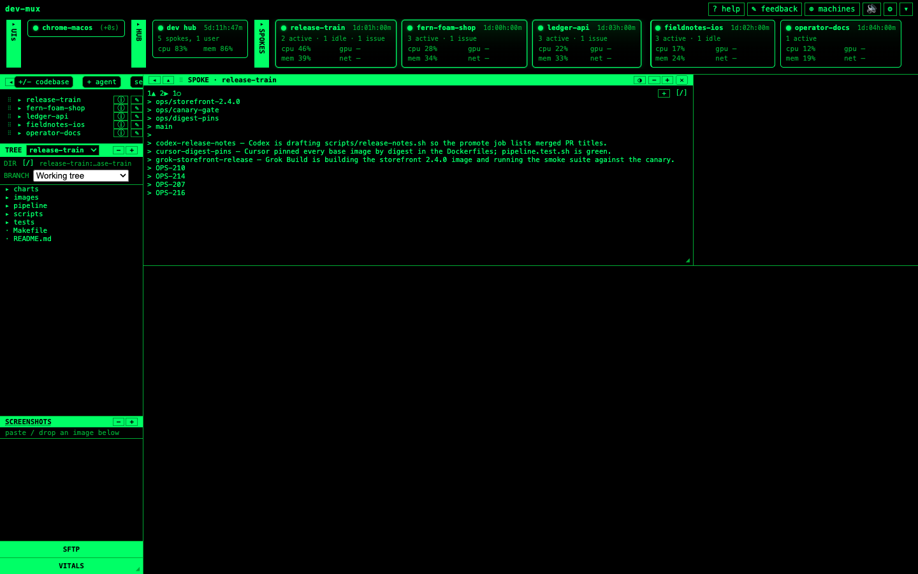Click the up arrow icon in SPOKE header
The width and height of the screenshot is (918, 574).
[168, 80]
